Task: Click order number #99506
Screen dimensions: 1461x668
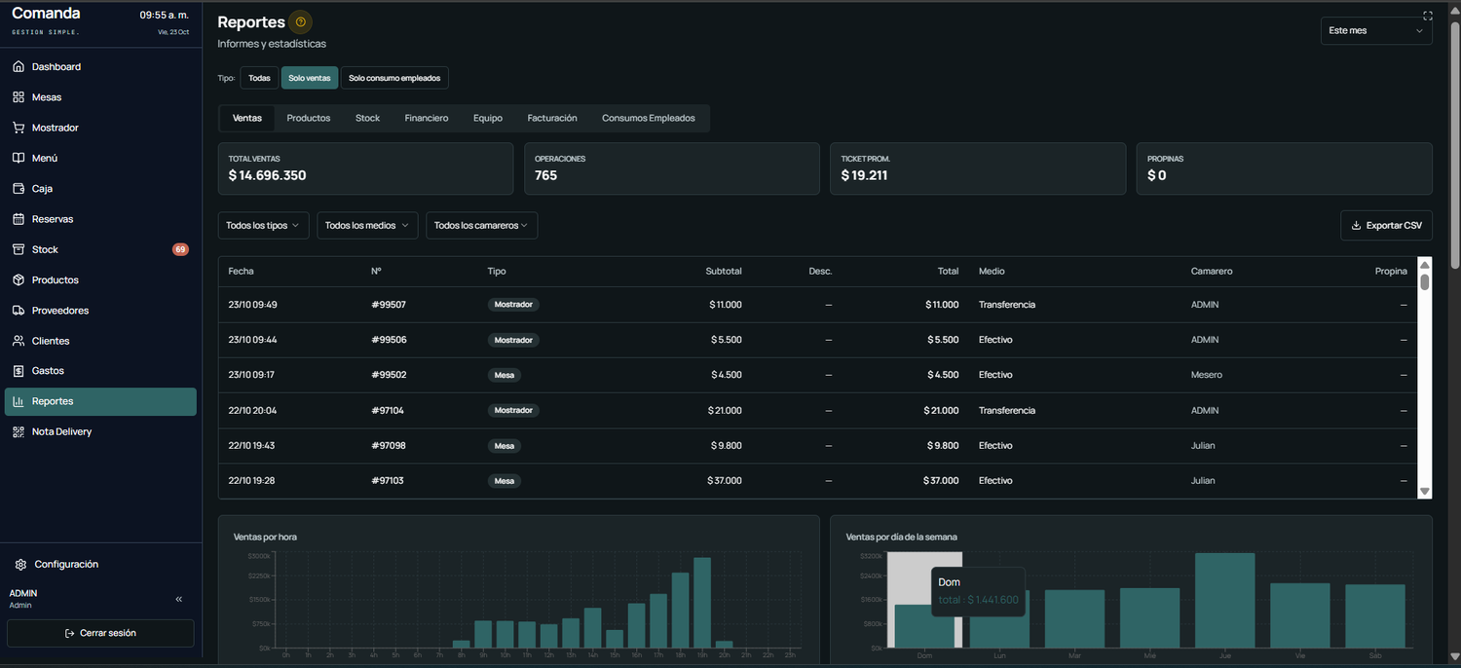Action: 389,340
